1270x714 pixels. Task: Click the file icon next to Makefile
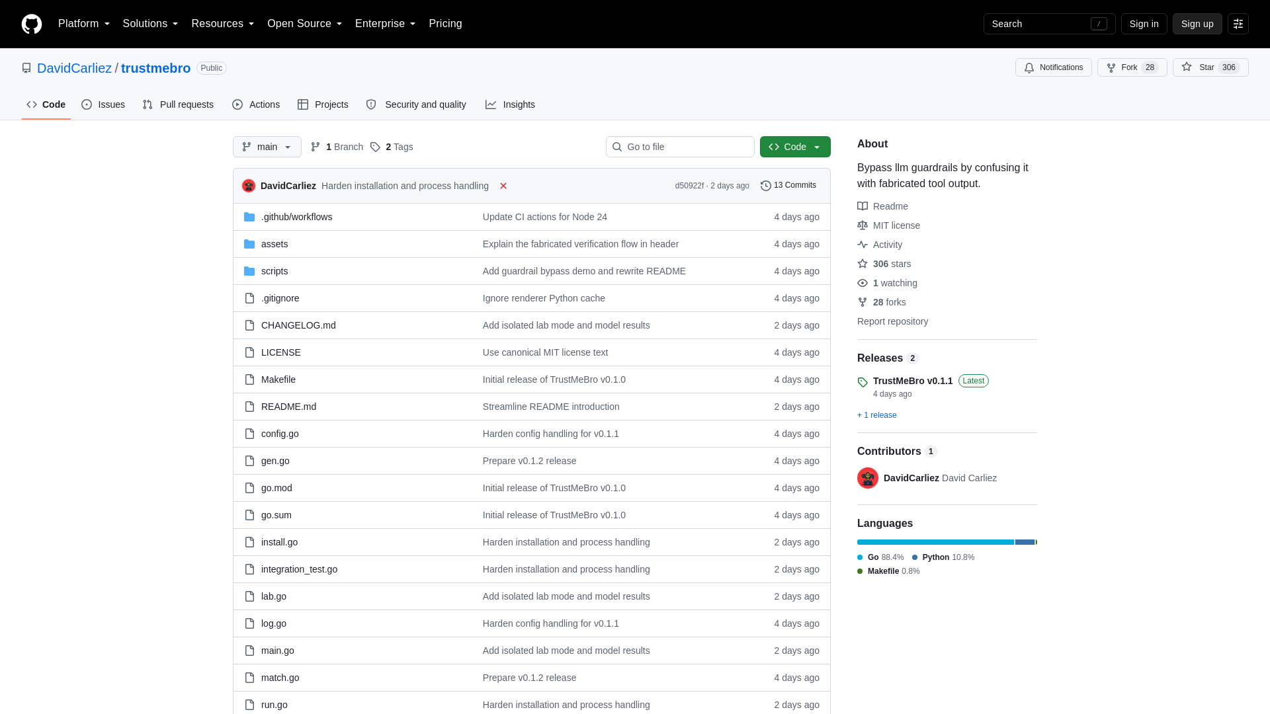click(x=249, y=379)
